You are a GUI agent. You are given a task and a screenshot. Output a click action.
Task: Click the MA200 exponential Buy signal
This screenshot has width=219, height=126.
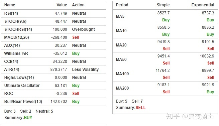tap(210, 92)
